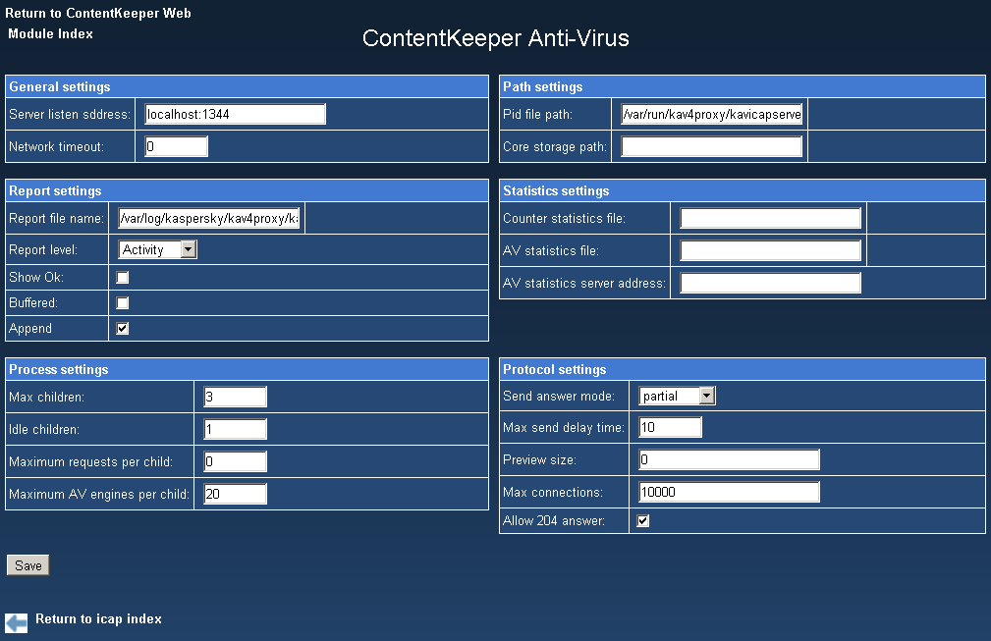The height and width of the screenshot is (641, 991).
Task: Select the Maximum AV engines per child input
Action: pyautogui.click(x=235, y=494)
